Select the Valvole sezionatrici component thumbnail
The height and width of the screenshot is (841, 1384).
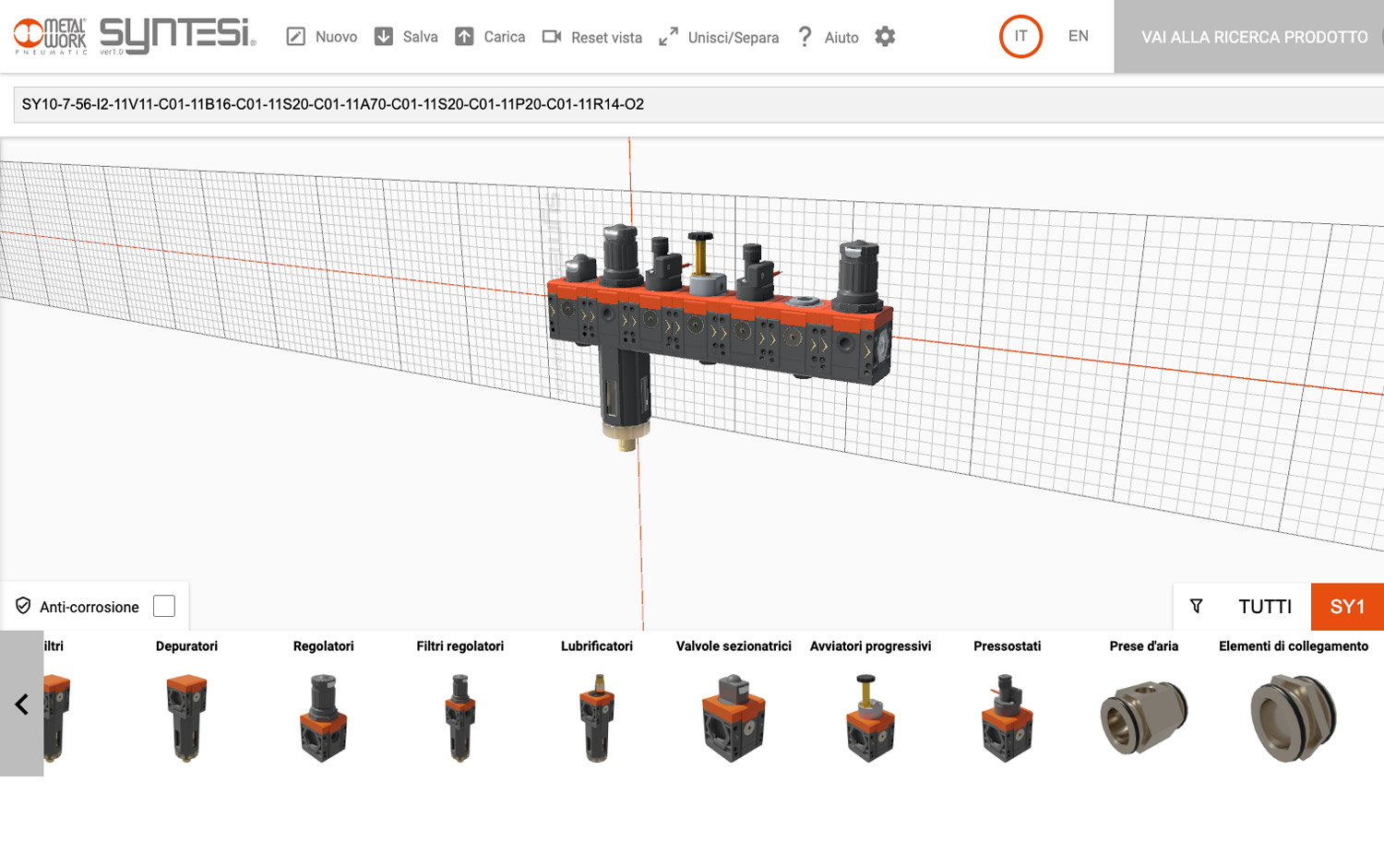coord(734,717)
